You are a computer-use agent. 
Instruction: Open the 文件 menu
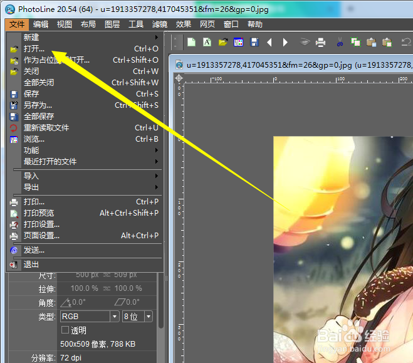tap(17, 24)
